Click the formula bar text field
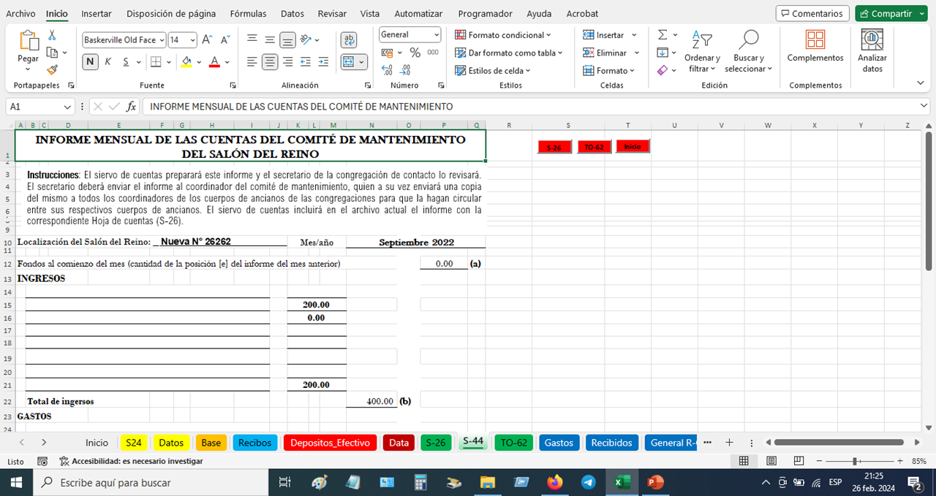Image resolution: width=936 pixels, height=496 pixels. click(x=537, y=107)
